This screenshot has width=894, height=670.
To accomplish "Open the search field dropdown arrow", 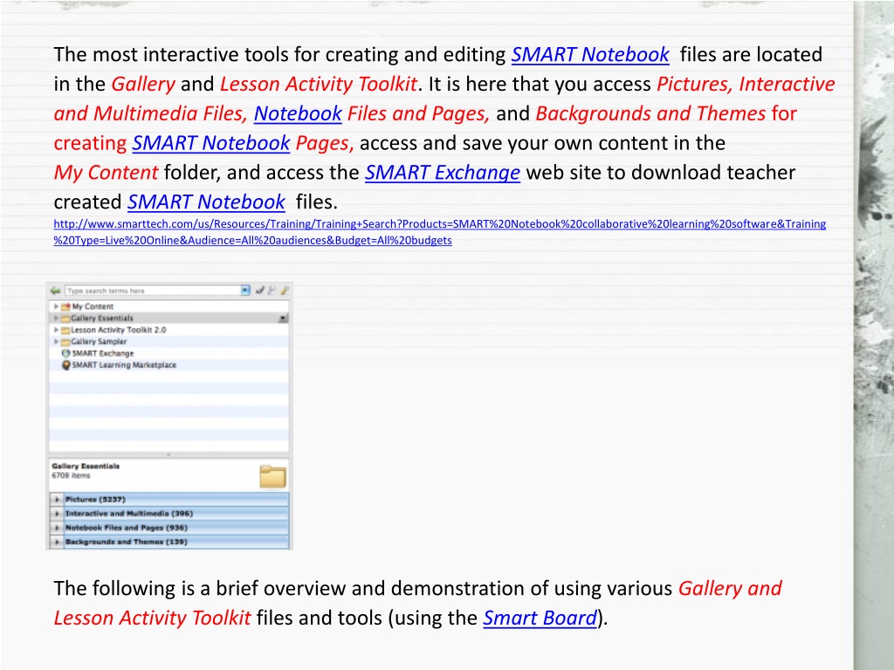I will pos(245,291).
